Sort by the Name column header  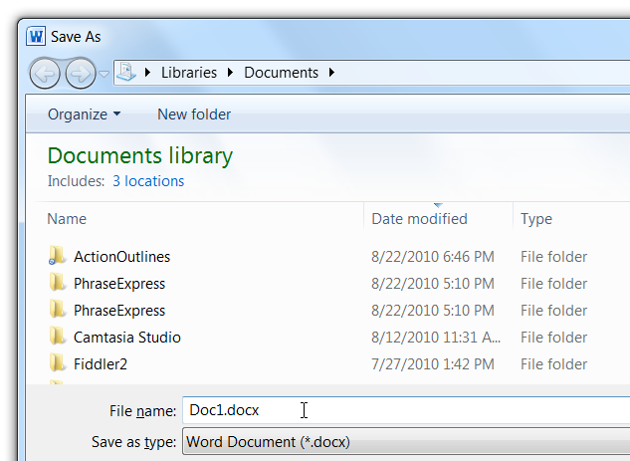click(x=67, y=219)
